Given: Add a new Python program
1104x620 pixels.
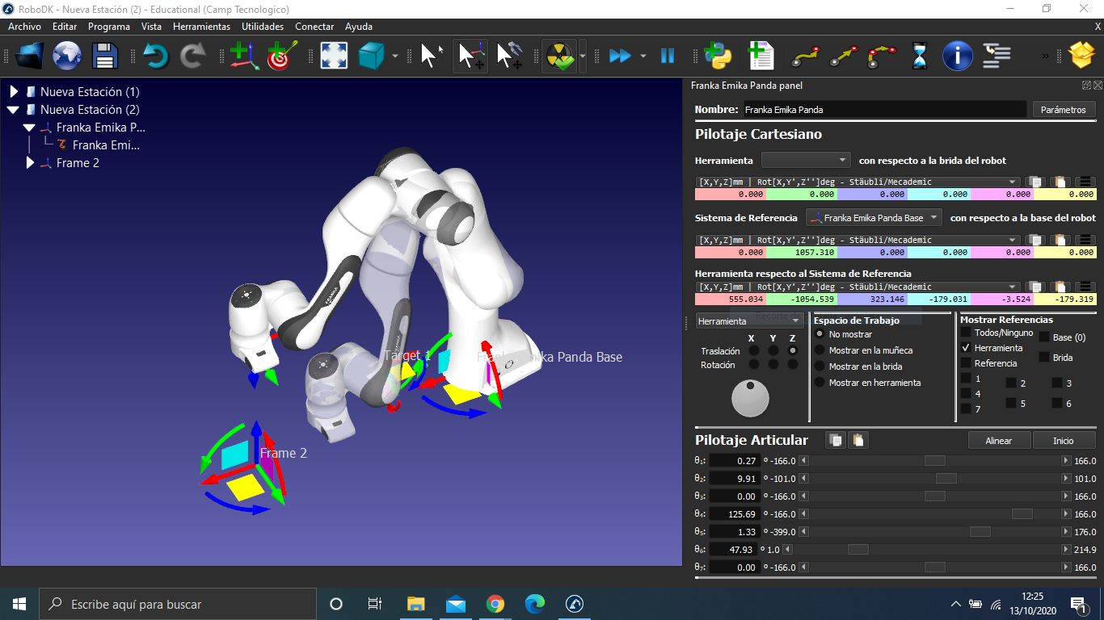Looking at the screenshot, I should (717, 56).
